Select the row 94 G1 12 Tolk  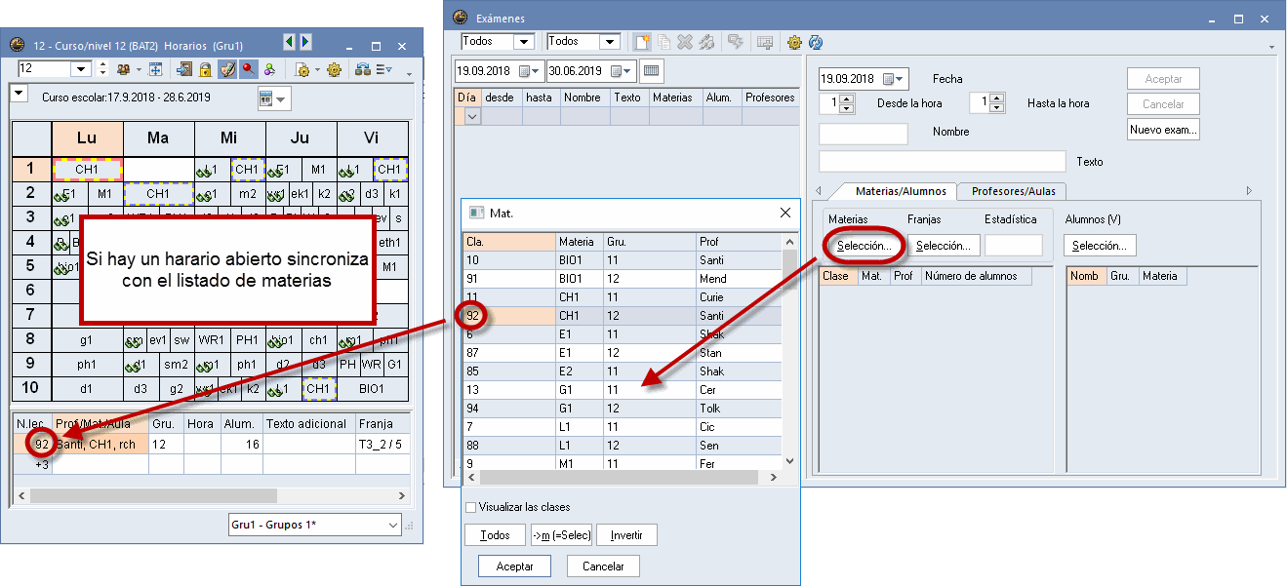click(623, 409)
